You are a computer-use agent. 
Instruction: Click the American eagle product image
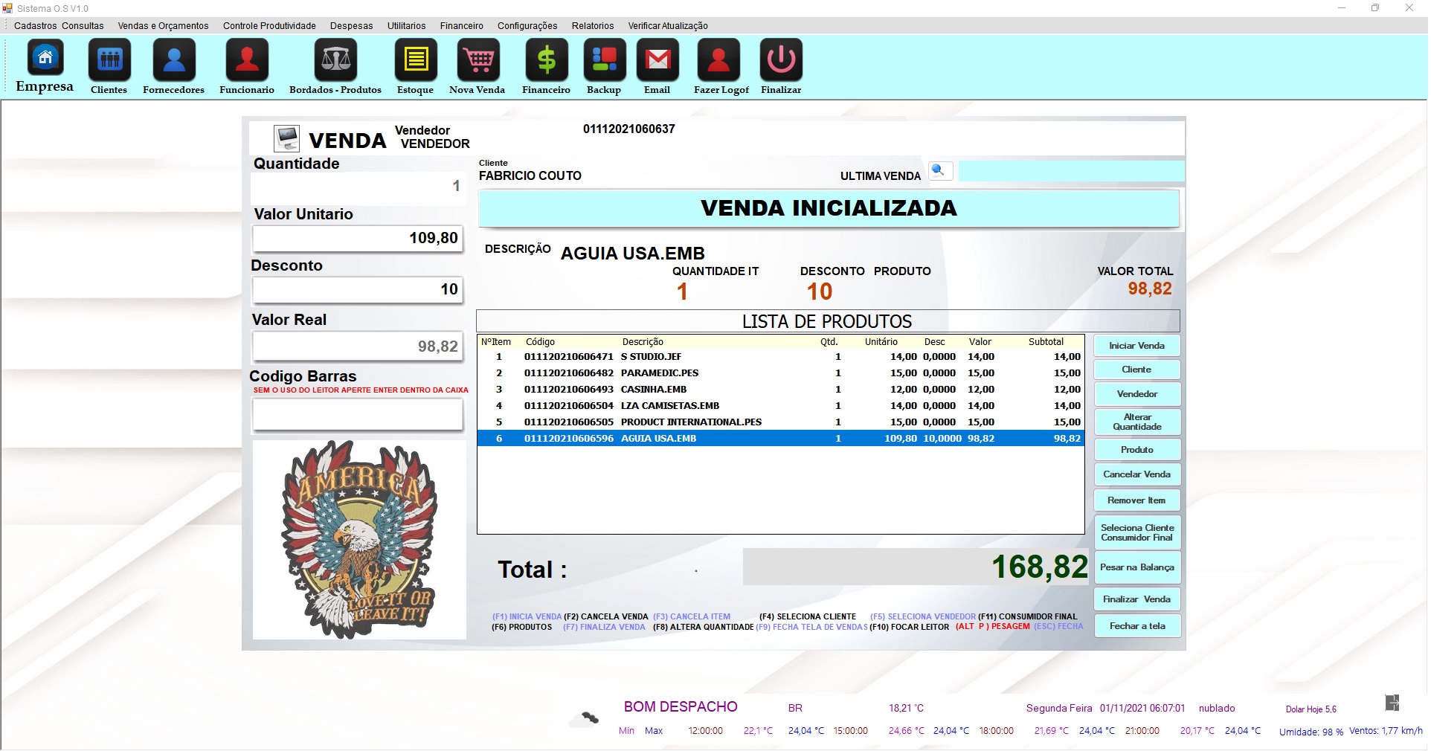pos(359,539)
